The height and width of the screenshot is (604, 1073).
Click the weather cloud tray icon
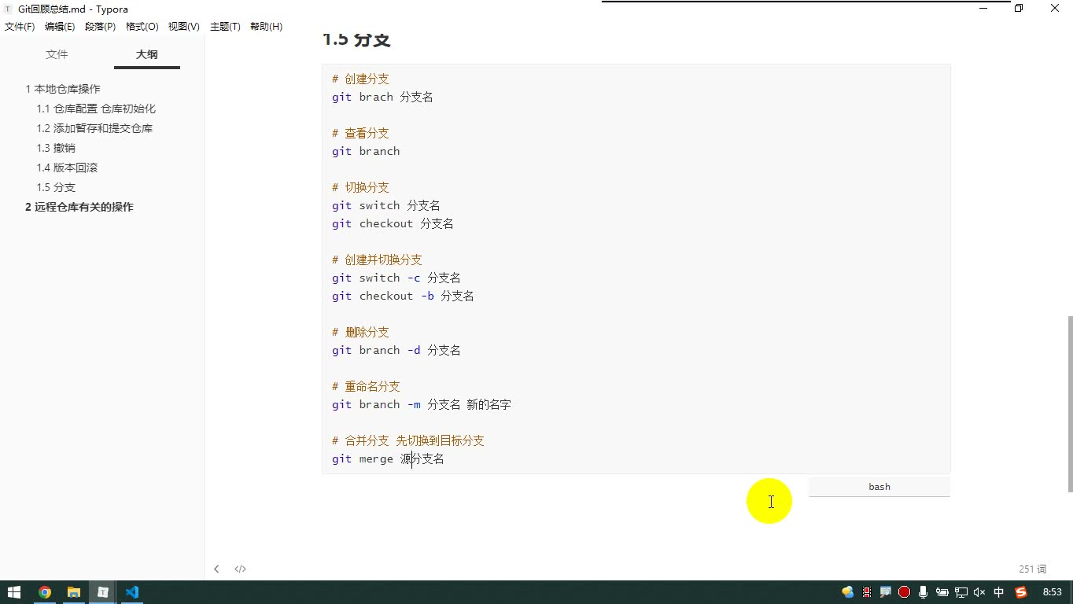[x=847, y=592]
